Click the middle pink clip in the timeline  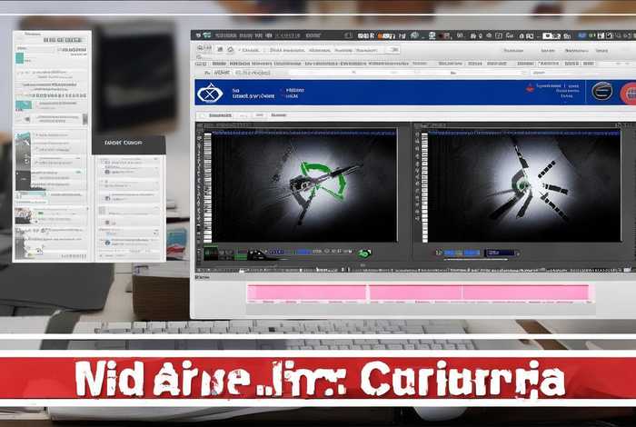coord(413,293)
